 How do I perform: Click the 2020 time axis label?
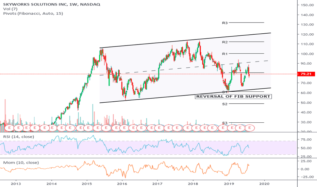click(264, 184)
